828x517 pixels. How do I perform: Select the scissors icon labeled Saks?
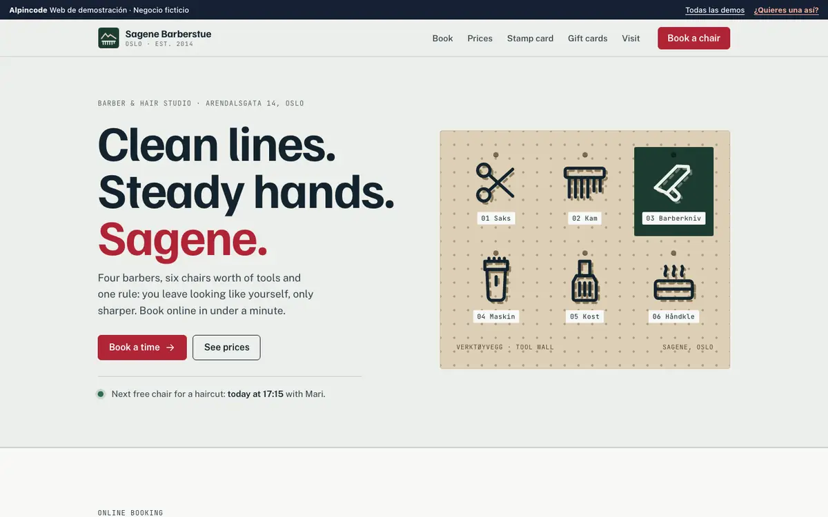pyautogui.click(x=495, y=182)
